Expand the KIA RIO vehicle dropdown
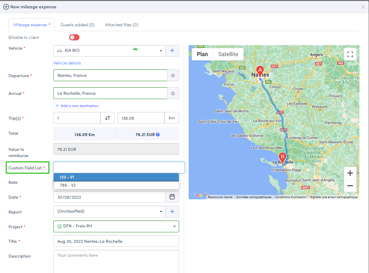Viewport: 369px width, 273px height. point(161,51)
